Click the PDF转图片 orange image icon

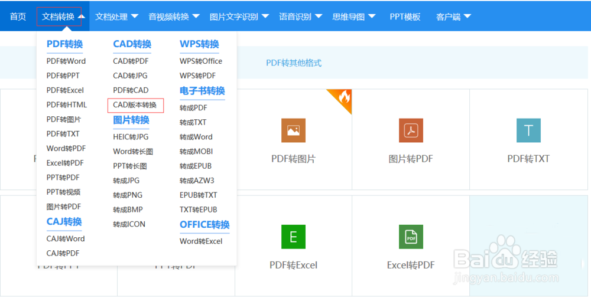tap(293, 130)
